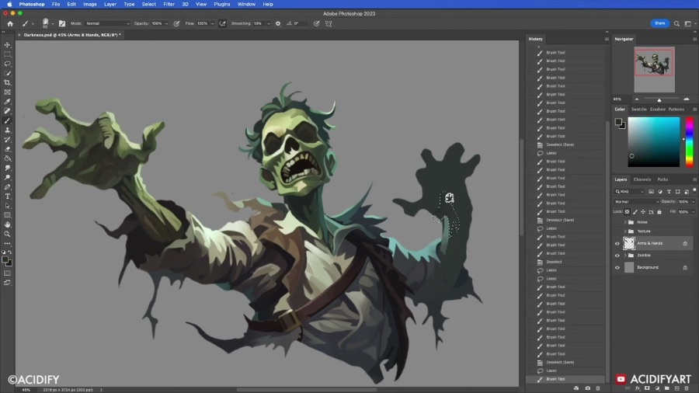Select the Path Selection tool
Screen dimensions: 699x393
point(7,206)
